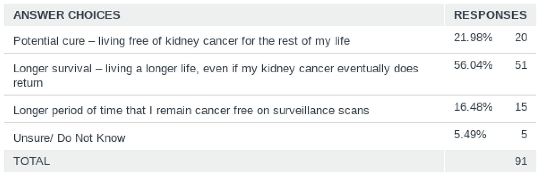This screenshot has height=177, width=540.
Task: Click the RESPONSES column header
Action: coord(490,15)
